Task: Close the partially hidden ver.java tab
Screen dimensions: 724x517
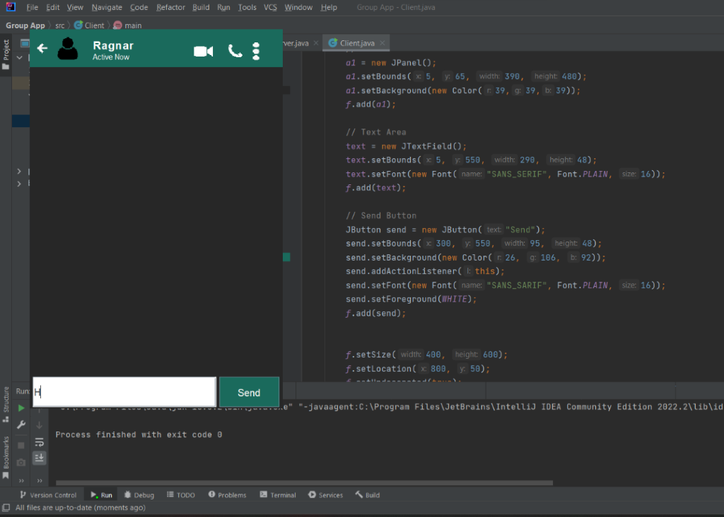Action: tap(316, 43)
